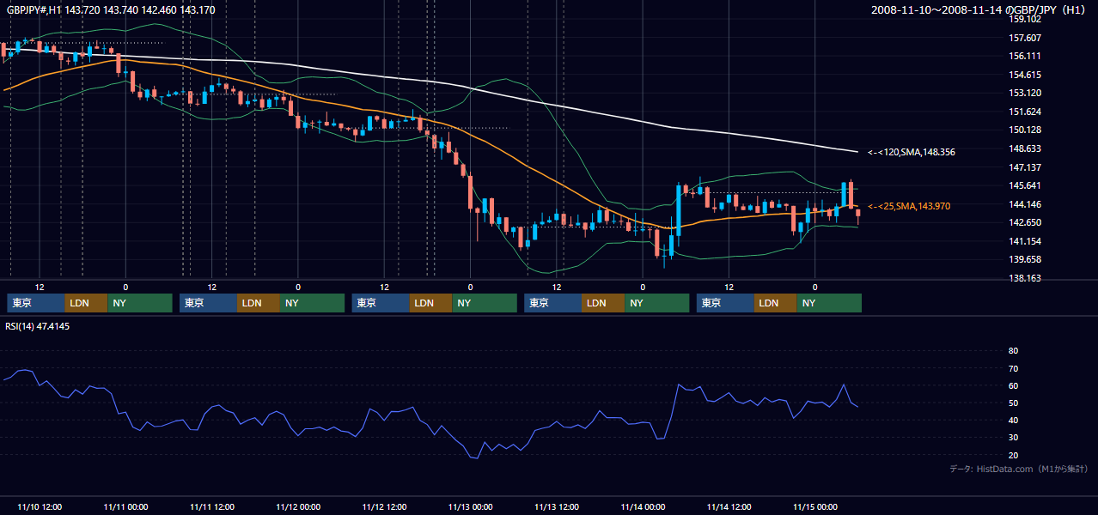
Task: Click the 11/12 12:00 time label
Action: [x=384, y=506]
